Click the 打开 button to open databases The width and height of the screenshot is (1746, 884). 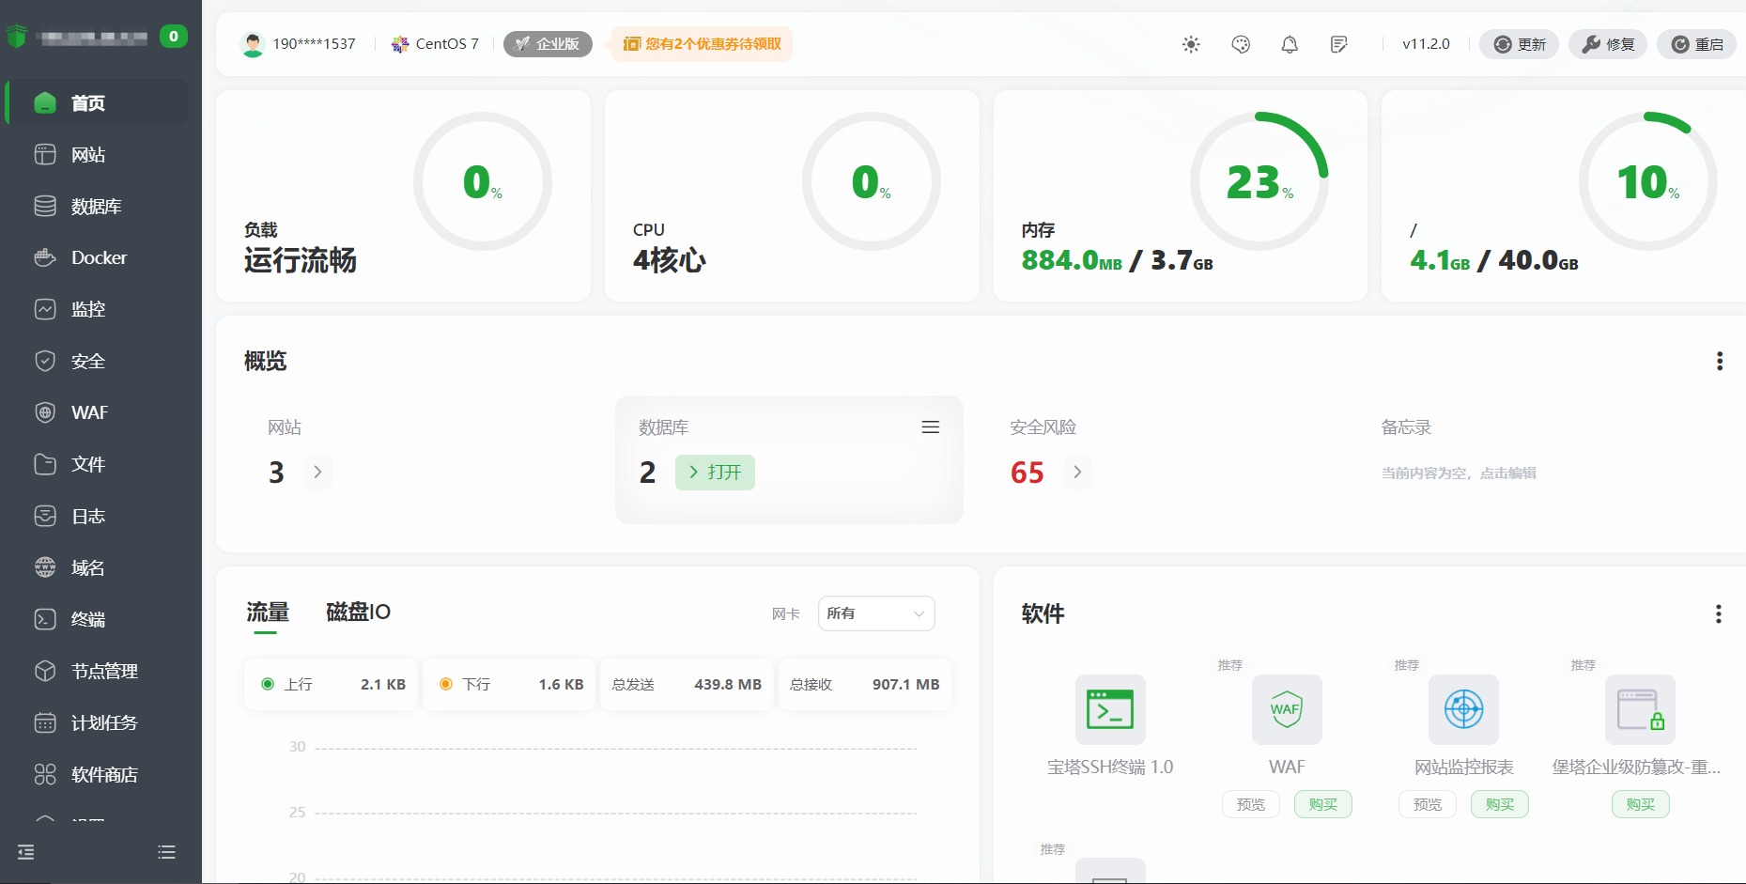pyautogui.click(x=715, y=473)
